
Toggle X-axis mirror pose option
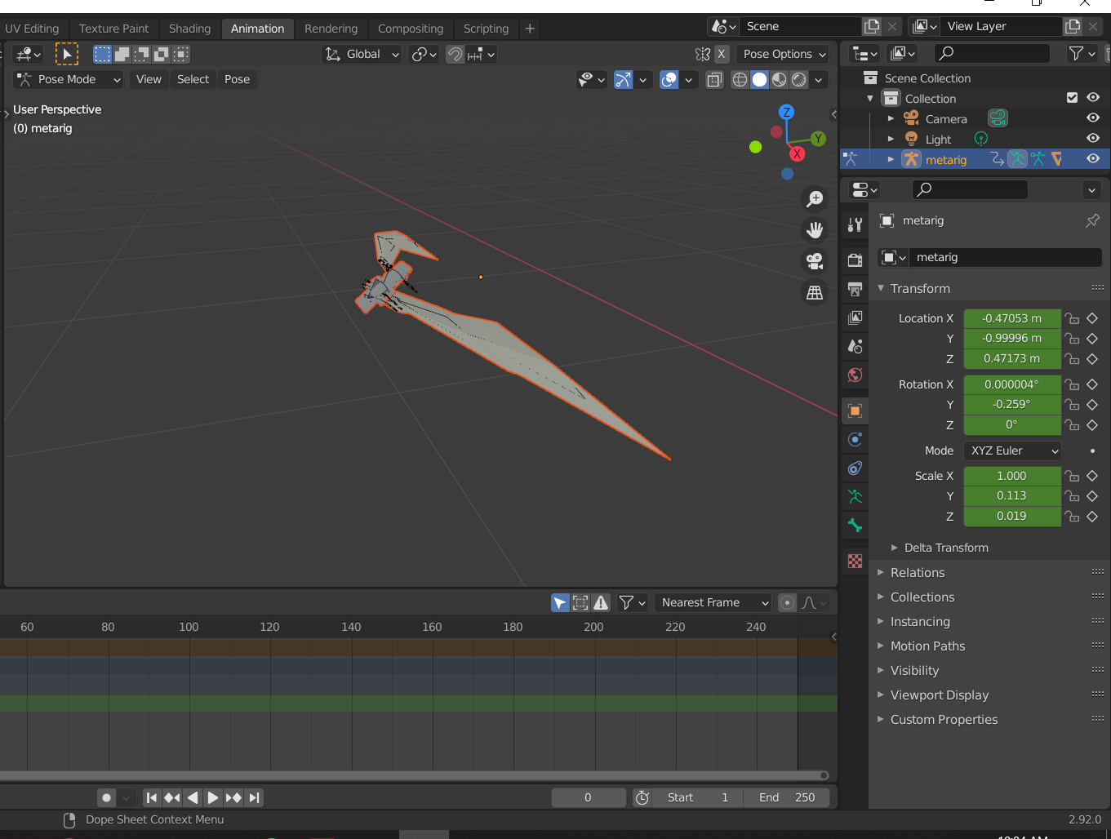(x=721, y=54)
